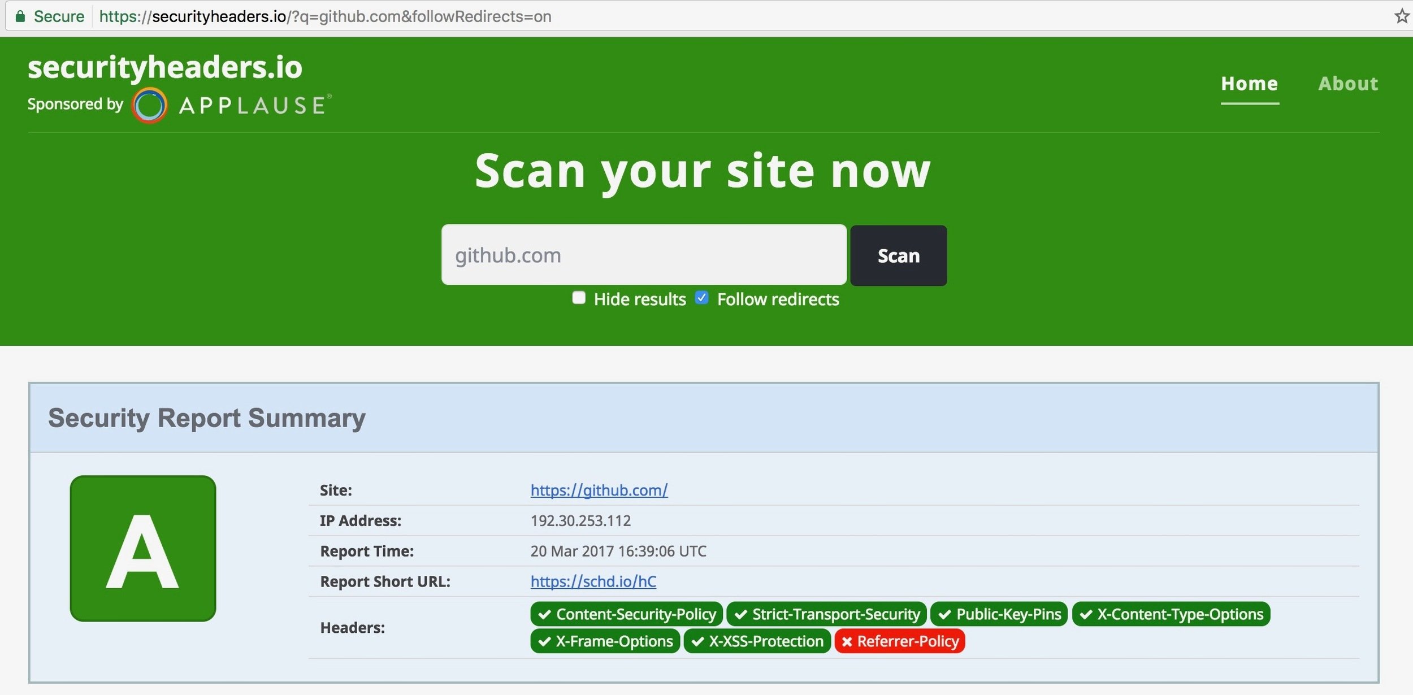Click the Applause sponsor logo
This screenshot has width=1413, height=695.
tap(232, 105)
